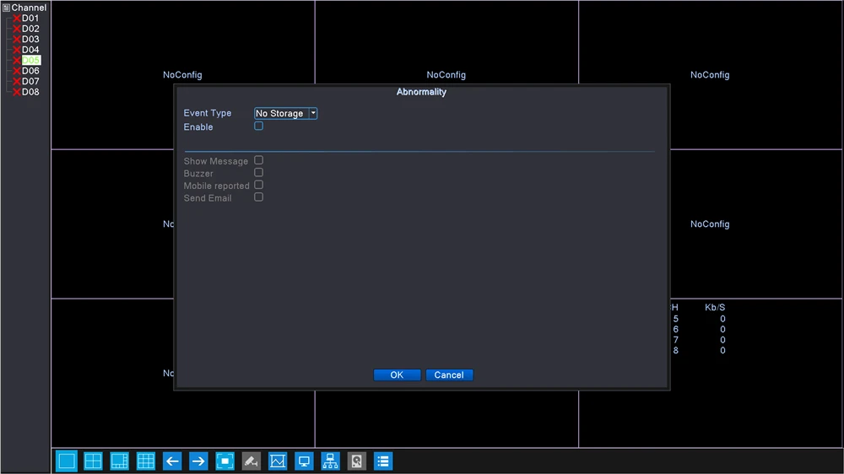844x474 pixels.
Task: Switch to single-view layout icon
Action: [67, 461]
